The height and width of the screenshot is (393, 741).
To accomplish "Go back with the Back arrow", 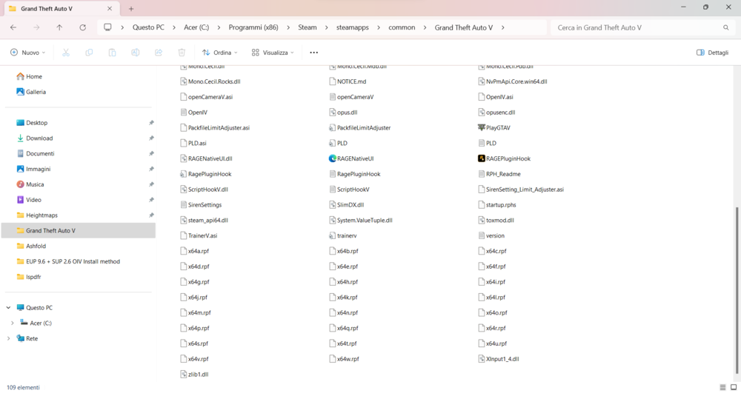I will (x=13, y=27).
